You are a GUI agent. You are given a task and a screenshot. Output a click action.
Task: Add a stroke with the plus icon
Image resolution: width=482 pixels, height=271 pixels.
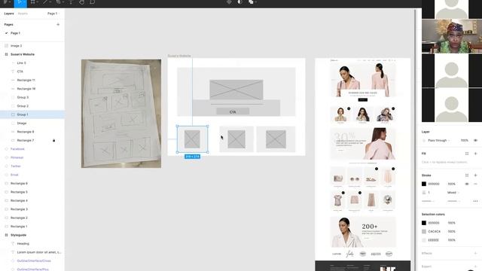[475, 175]
